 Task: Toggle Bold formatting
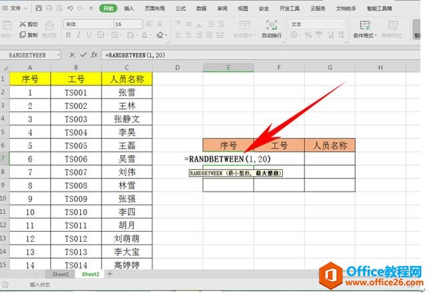tap(68, 35)
